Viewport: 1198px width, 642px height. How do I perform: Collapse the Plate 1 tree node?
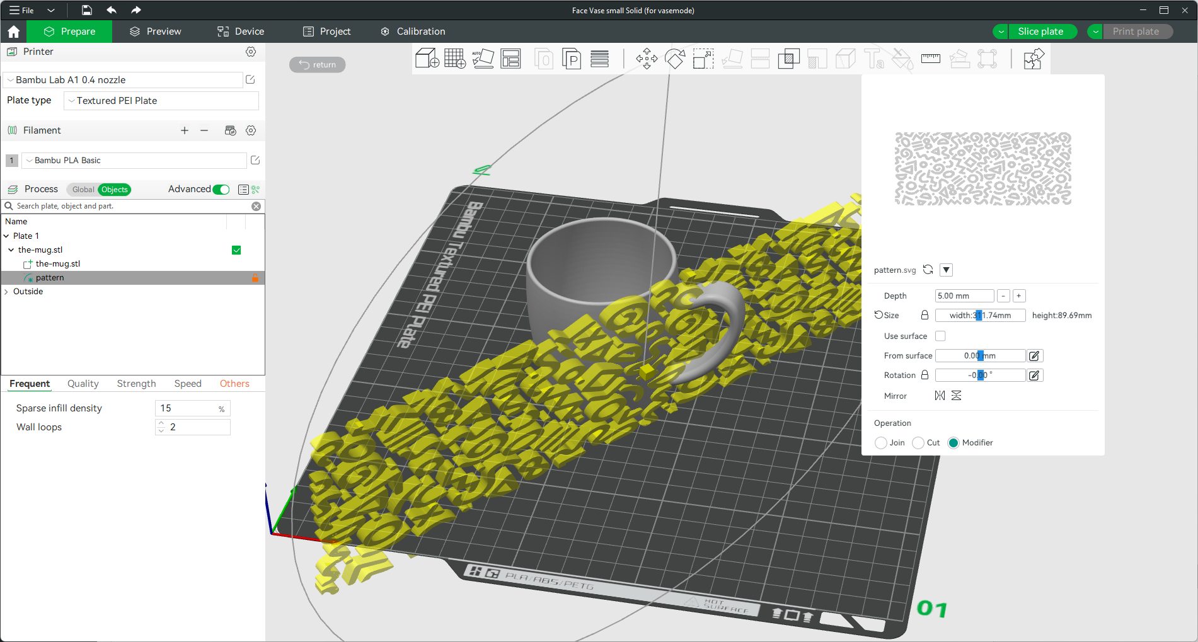6,236
